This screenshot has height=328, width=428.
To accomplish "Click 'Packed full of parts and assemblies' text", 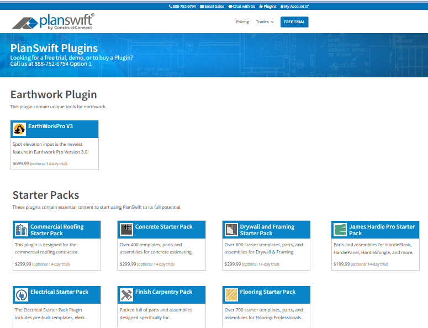I will tap(156, 310).
